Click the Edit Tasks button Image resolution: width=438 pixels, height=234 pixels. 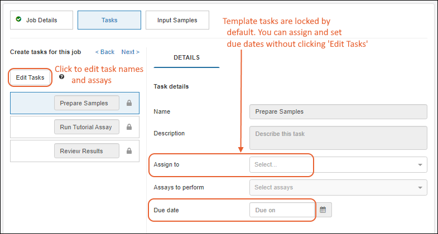30,77
